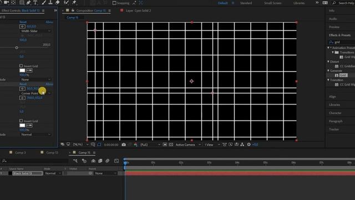Check first Invert Grid checkbox
The width and height of the screenshot is (355, 200).
(21, 66)
